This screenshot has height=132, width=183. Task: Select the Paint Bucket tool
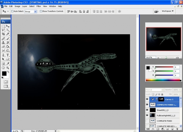[x=8, y=46]
